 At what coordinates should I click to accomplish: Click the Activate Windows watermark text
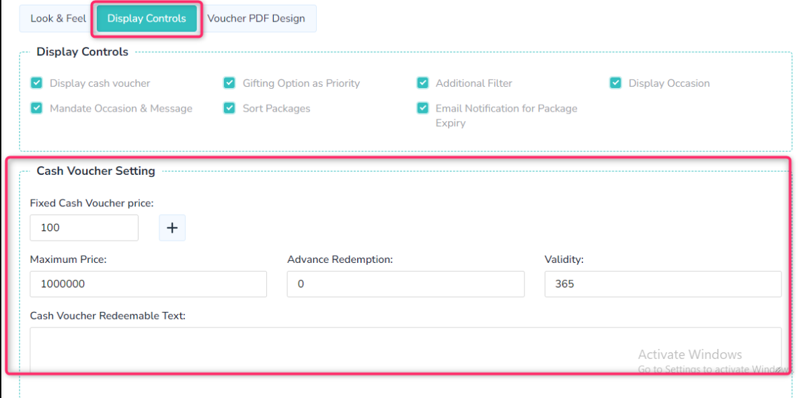690,354
